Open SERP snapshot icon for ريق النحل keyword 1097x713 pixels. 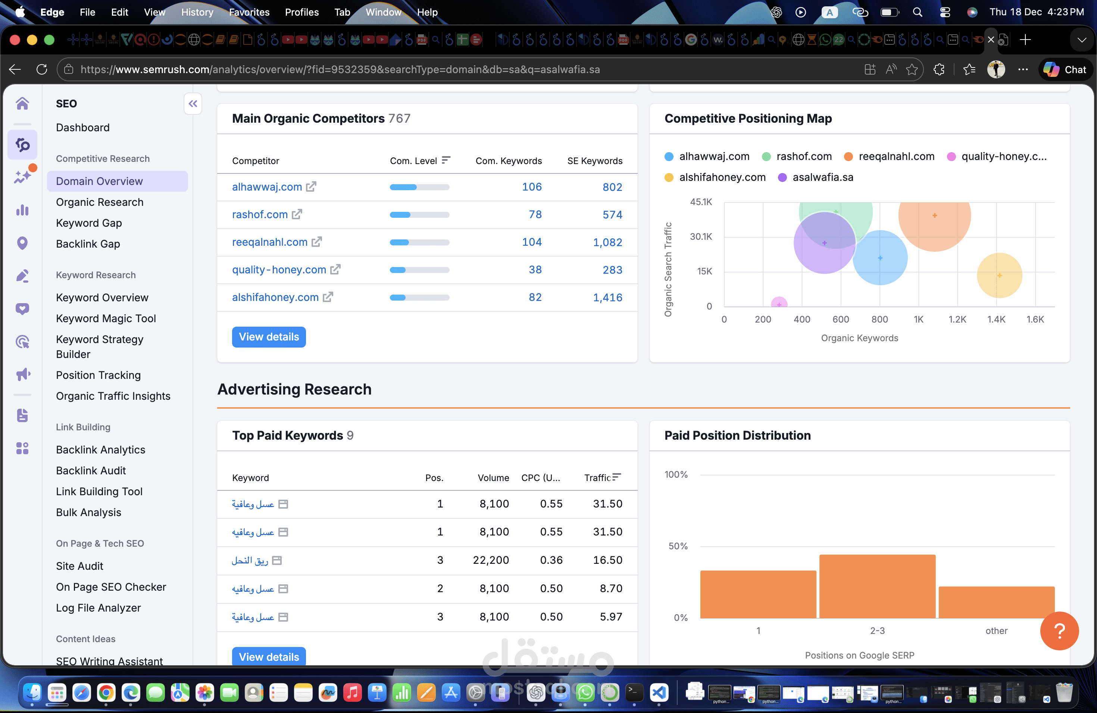[277, 560]
